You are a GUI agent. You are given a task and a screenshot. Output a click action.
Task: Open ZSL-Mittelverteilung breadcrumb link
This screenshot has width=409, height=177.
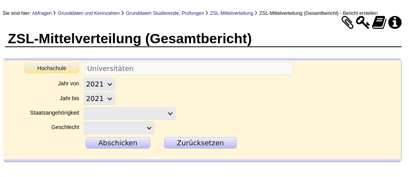tap(232, 13)
